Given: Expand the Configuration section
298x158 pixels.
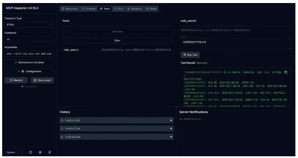Looking at the screenshot, I should [29, 71].
